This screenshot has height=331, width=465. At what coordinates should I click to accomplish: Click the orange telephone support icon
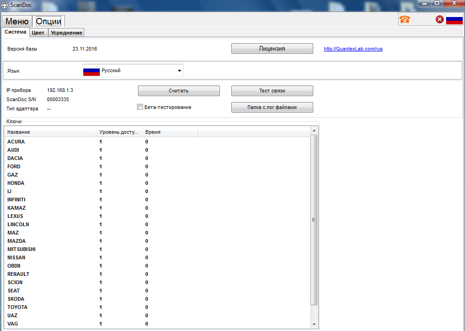404,20
